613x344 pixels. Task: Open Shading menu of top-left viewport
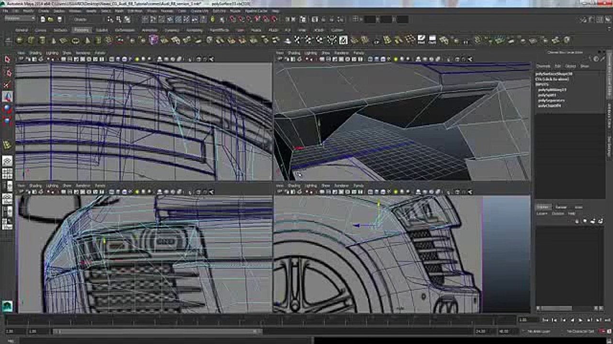tap(36, 53)
